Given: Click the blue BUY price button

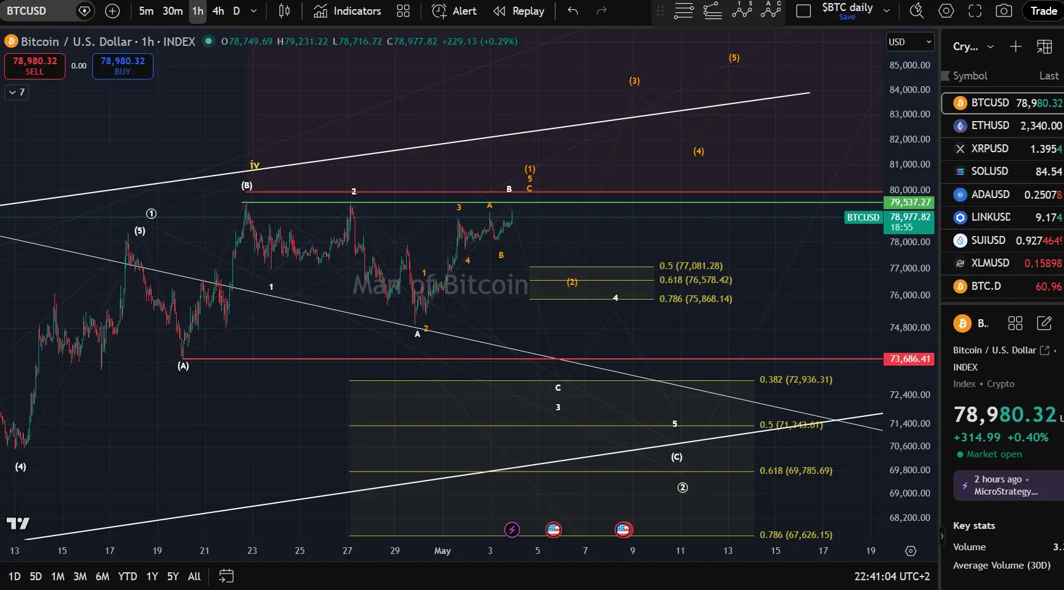Looking at the screenshot, I should point(123,66).
